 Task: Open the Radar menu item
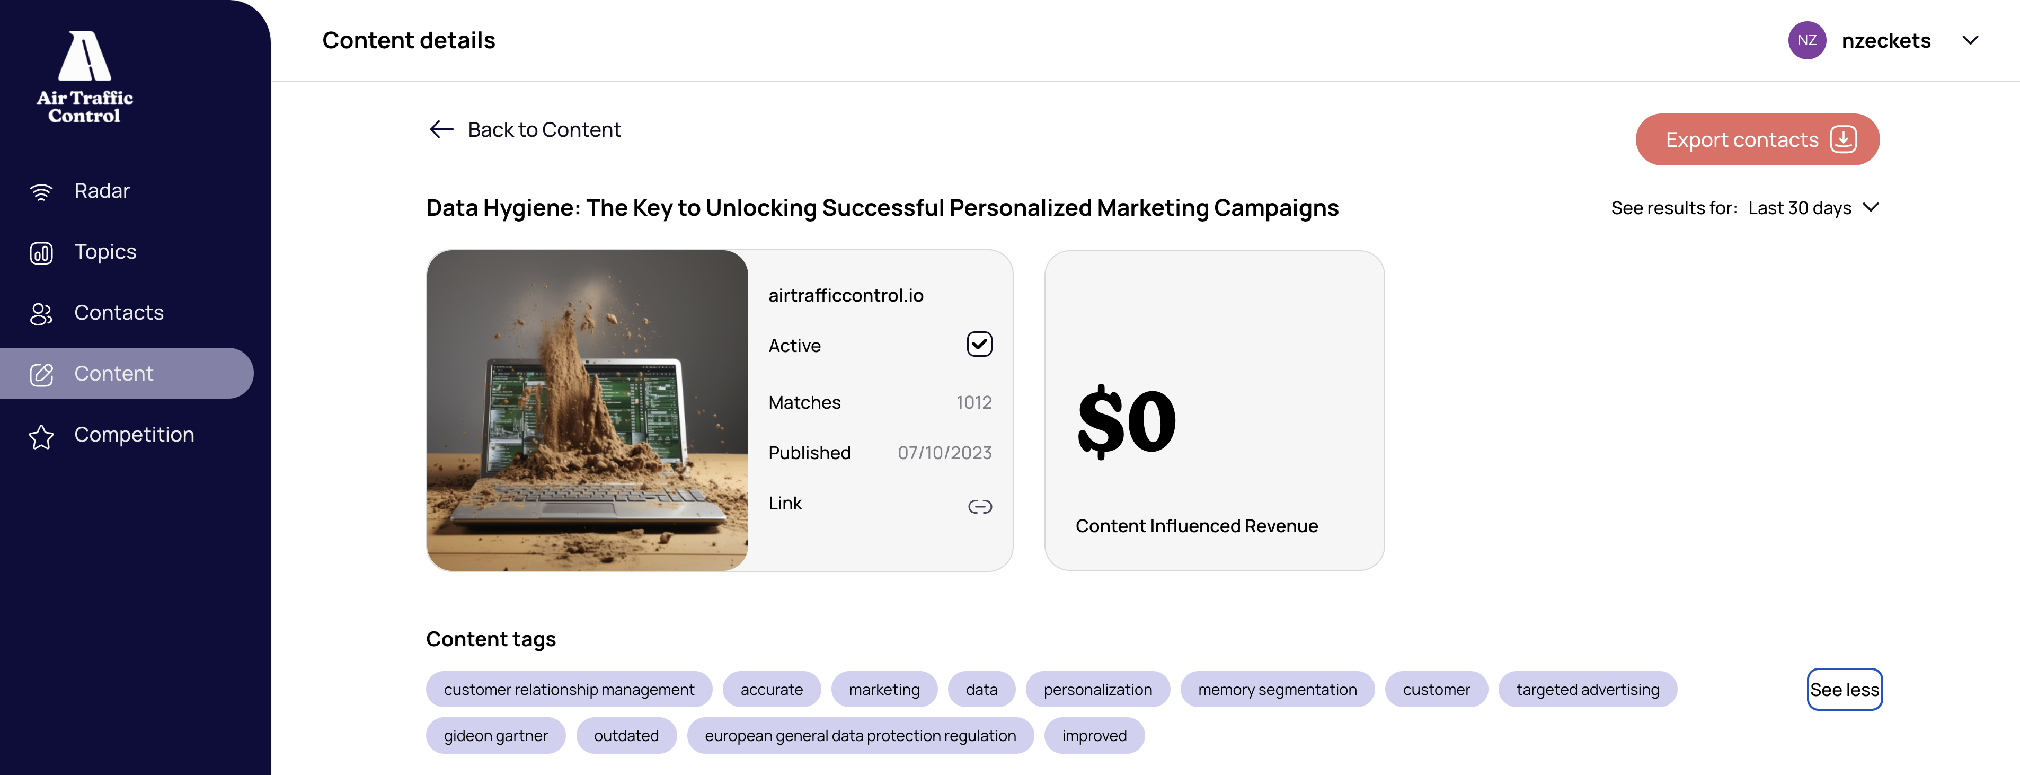(102, 191)
